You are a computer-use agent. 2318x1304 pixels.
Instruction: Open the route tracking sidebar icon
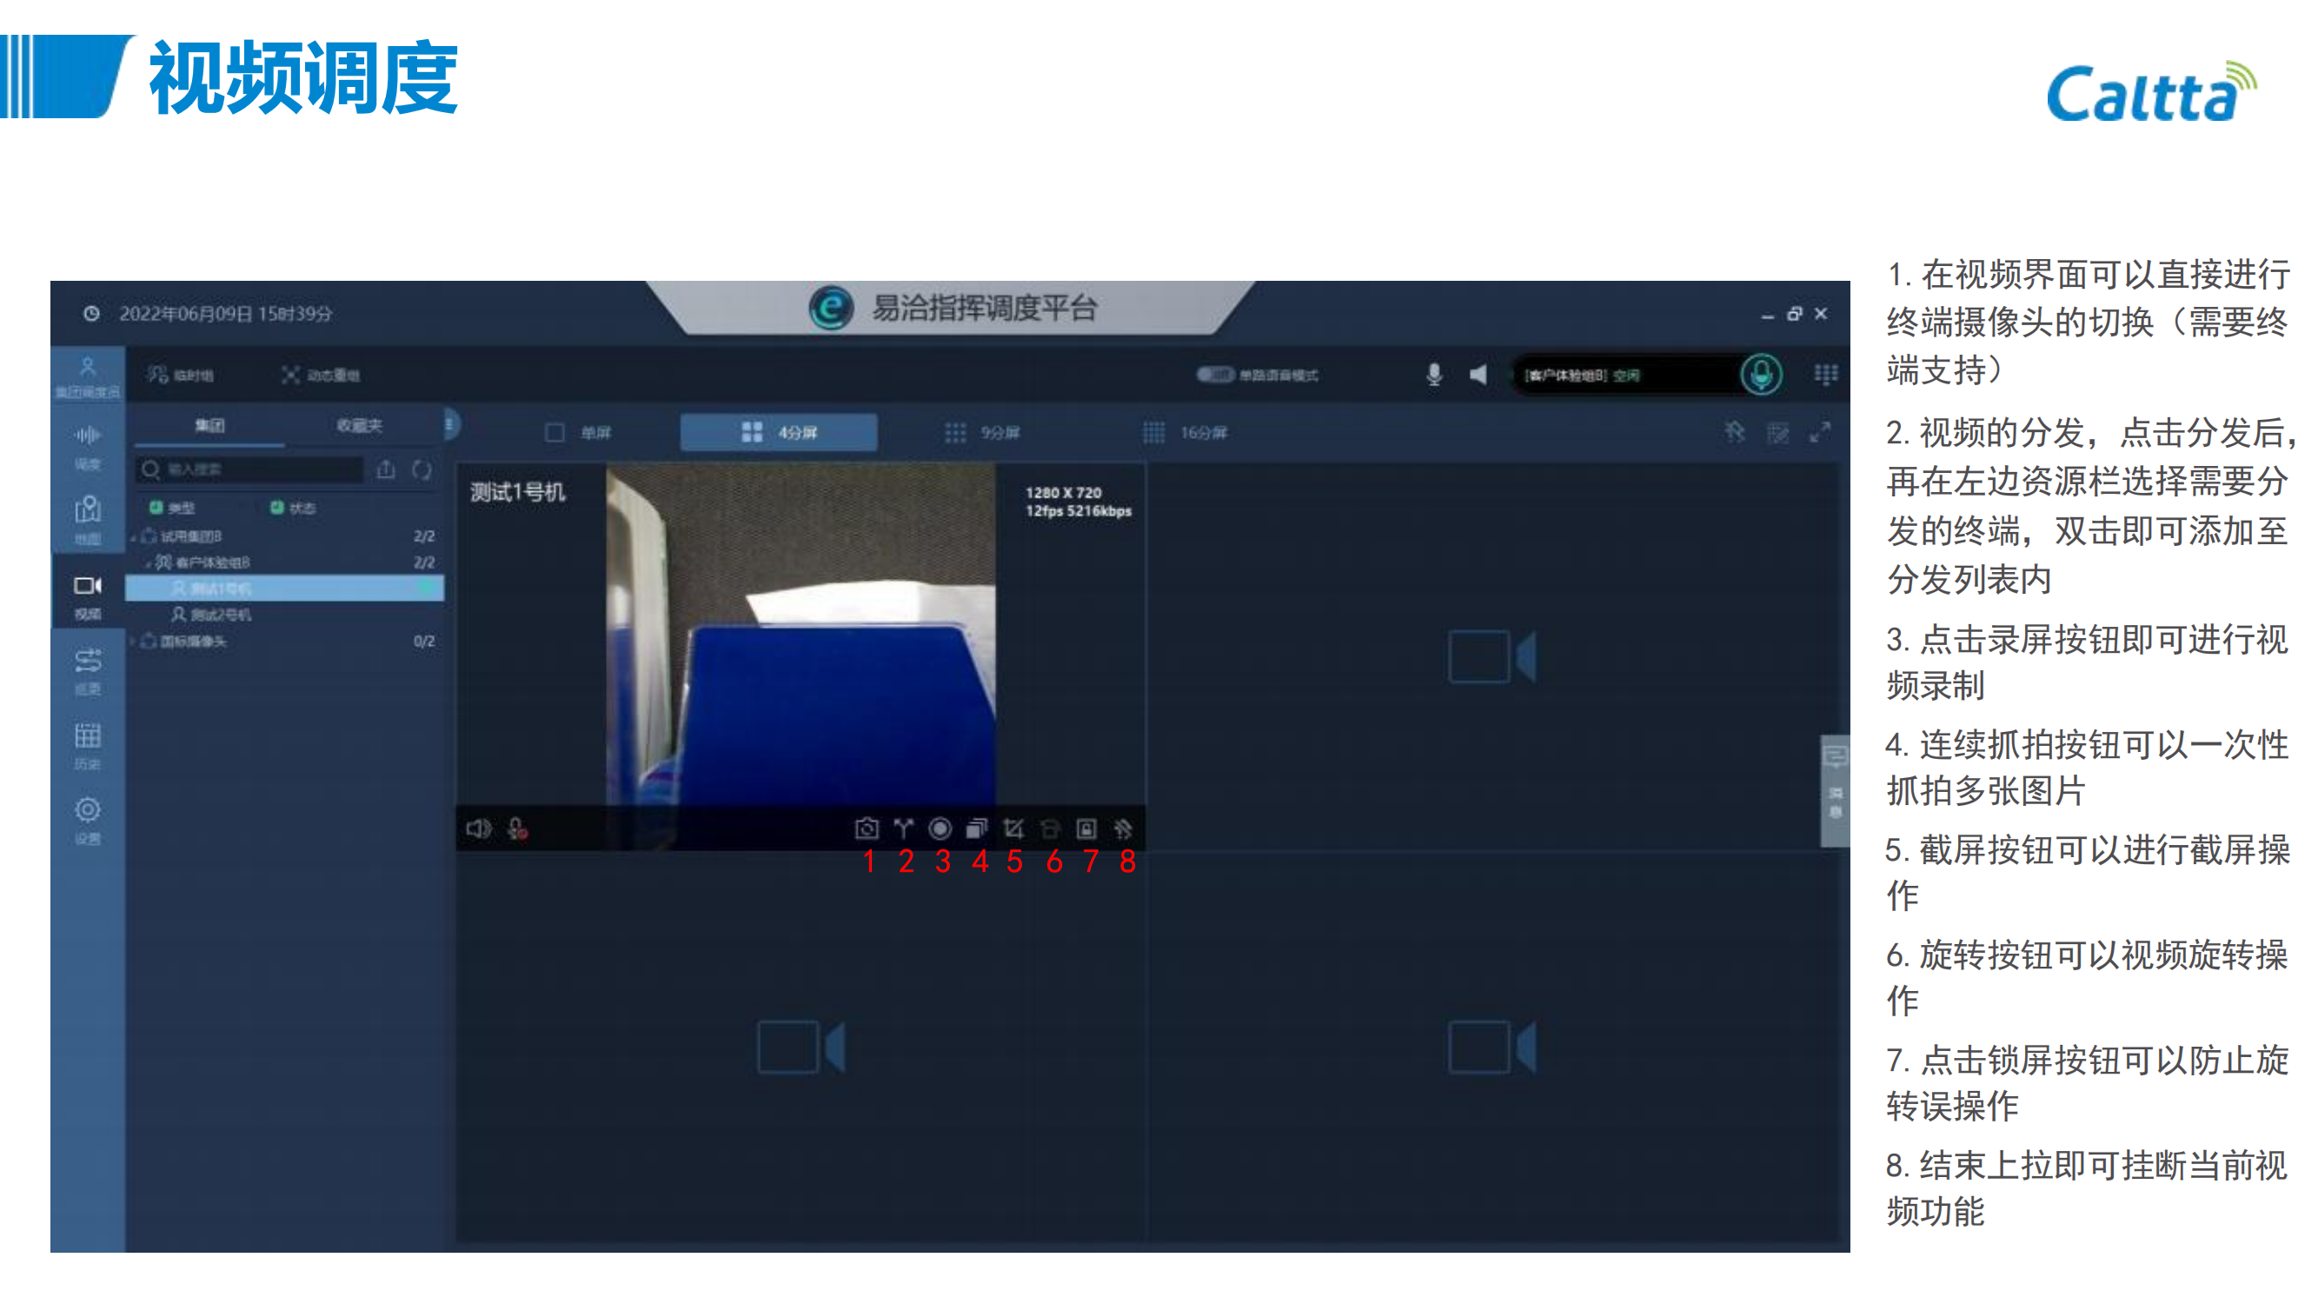87,670
